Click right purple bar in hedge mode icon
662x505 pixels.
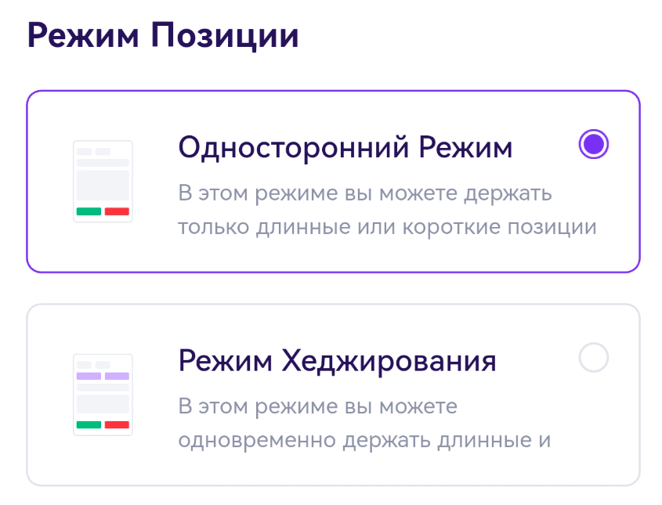[117, 377]
